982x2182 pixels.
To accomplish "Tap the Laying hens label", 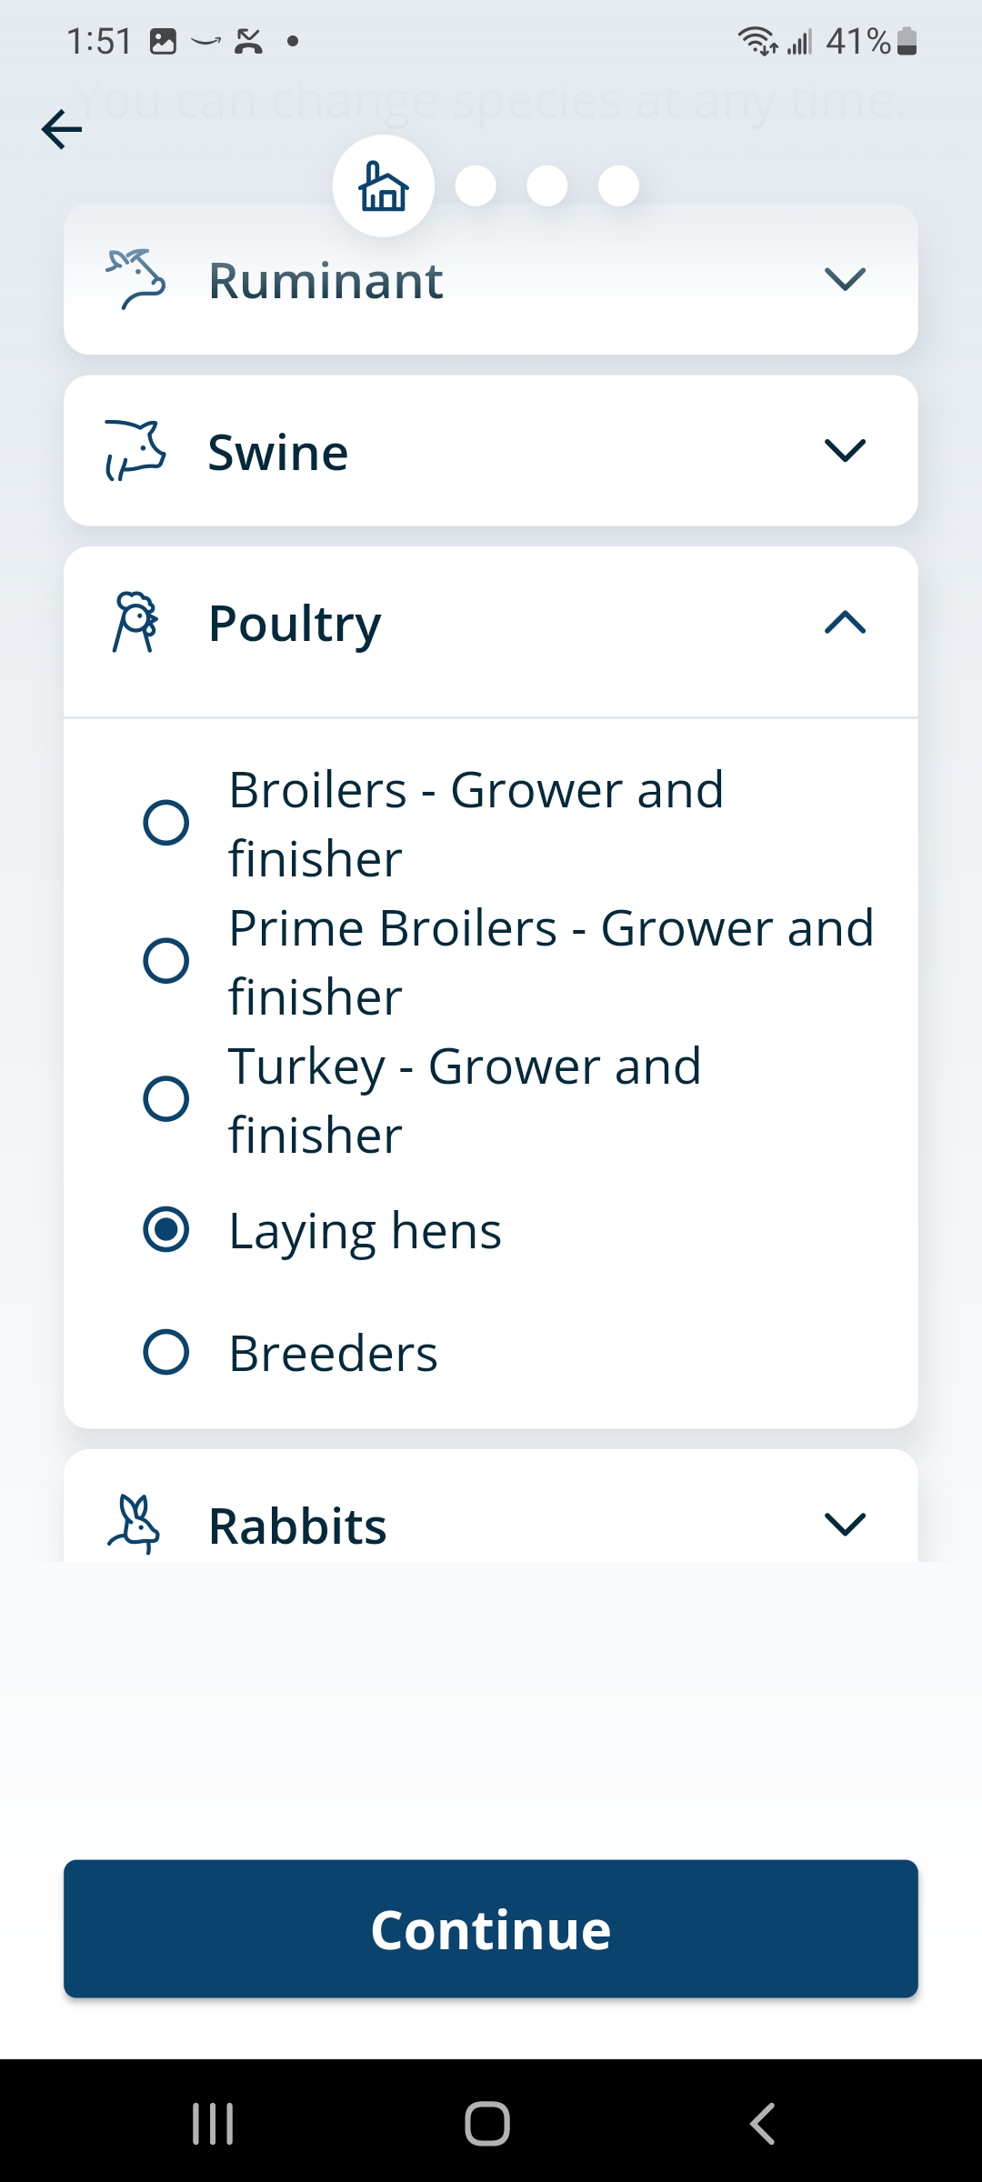I will click(365, 1231).
